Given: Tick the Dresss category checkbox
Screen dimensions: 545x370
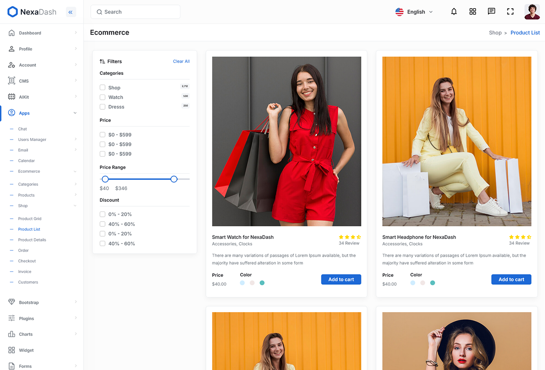Looking at the screenshot, I should click(x=102, y=107).
